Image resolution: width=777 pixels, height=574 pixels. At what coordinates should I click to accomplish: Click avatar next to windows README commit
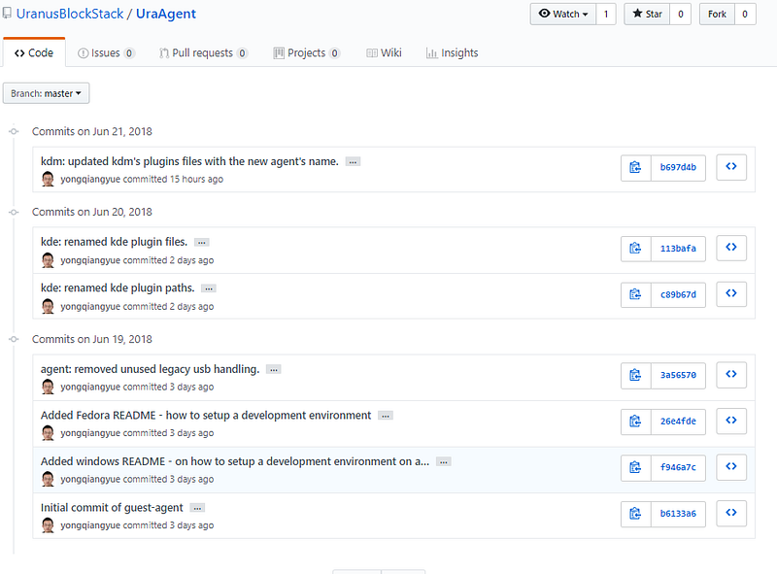point(48,479)
